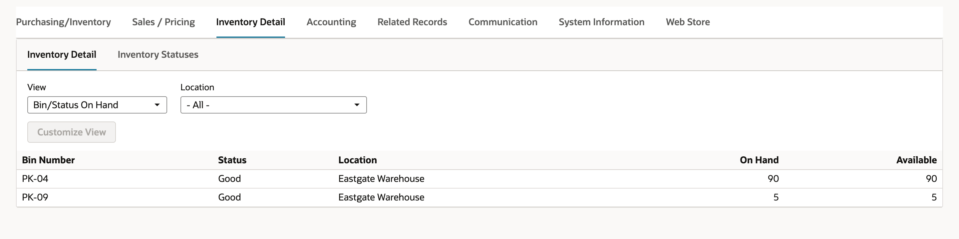Screen dimensions: 959x239
Task: Select bin number PK-09 cell
Action: tap(35, 197)
